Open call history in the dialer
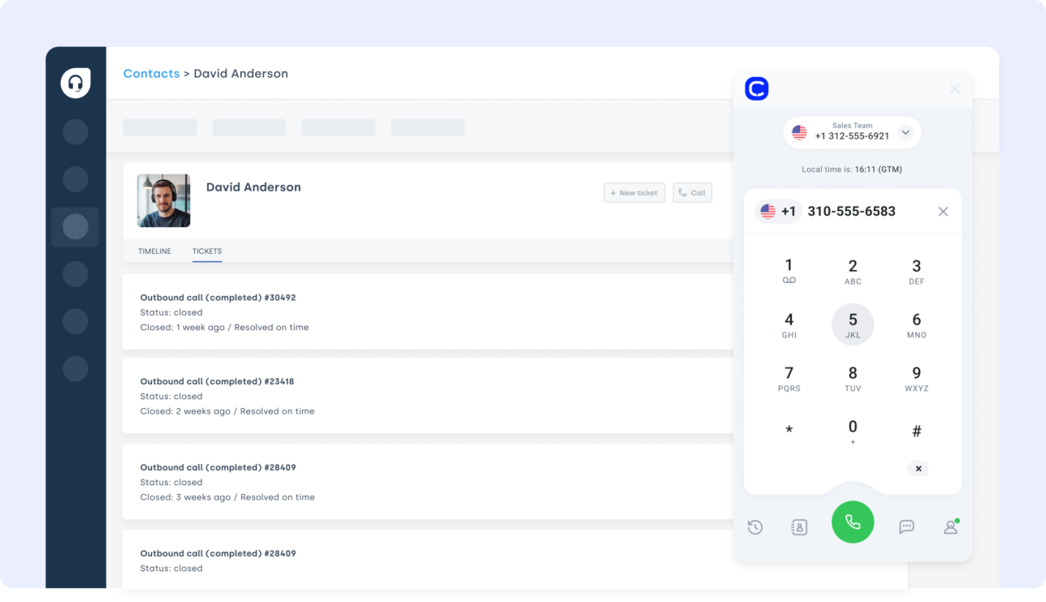 (754, 527)
